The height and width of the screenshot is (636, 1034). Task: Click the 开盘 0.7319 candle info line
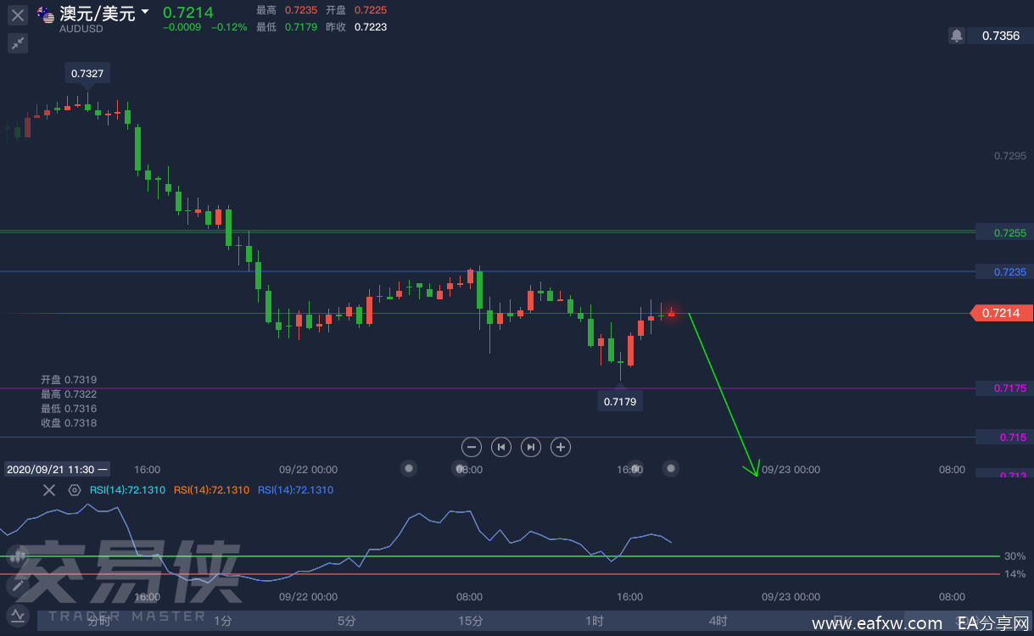pos(69,380)
